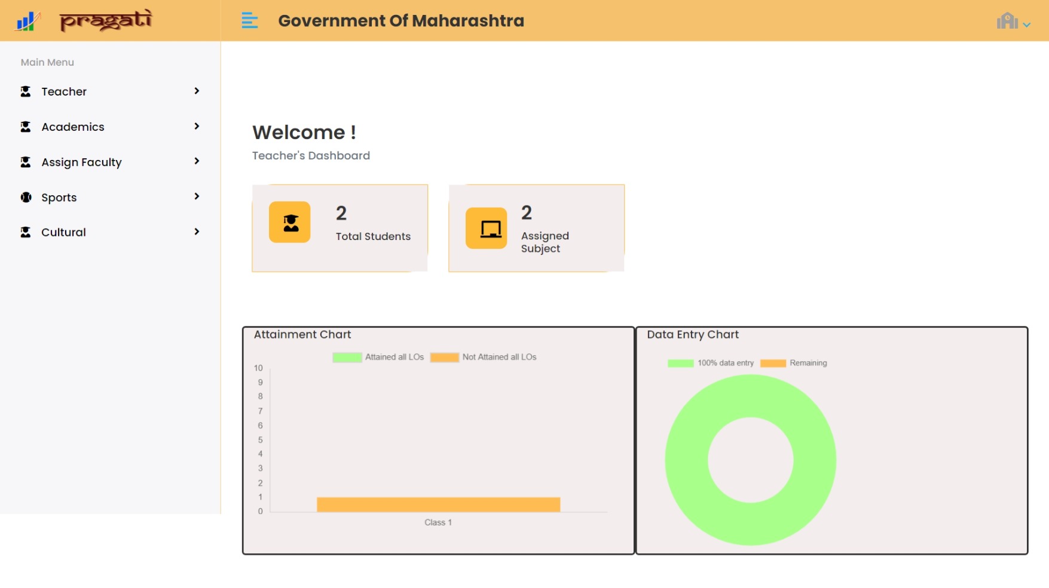This screenshot has width=1049, height=588.
Task: Click the Main Menu heading
Action: click(x=47, y=62)
